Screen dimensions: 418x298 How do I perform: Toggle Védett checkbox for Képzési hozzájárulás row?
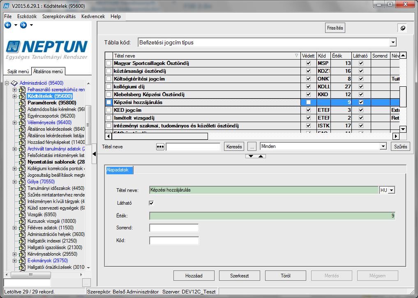point(308,102)
